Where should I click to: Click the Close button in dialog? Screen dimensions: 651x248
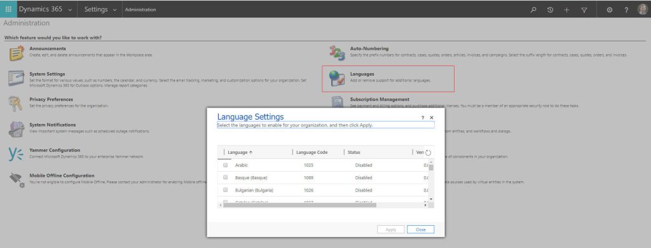tap(421, 230)
